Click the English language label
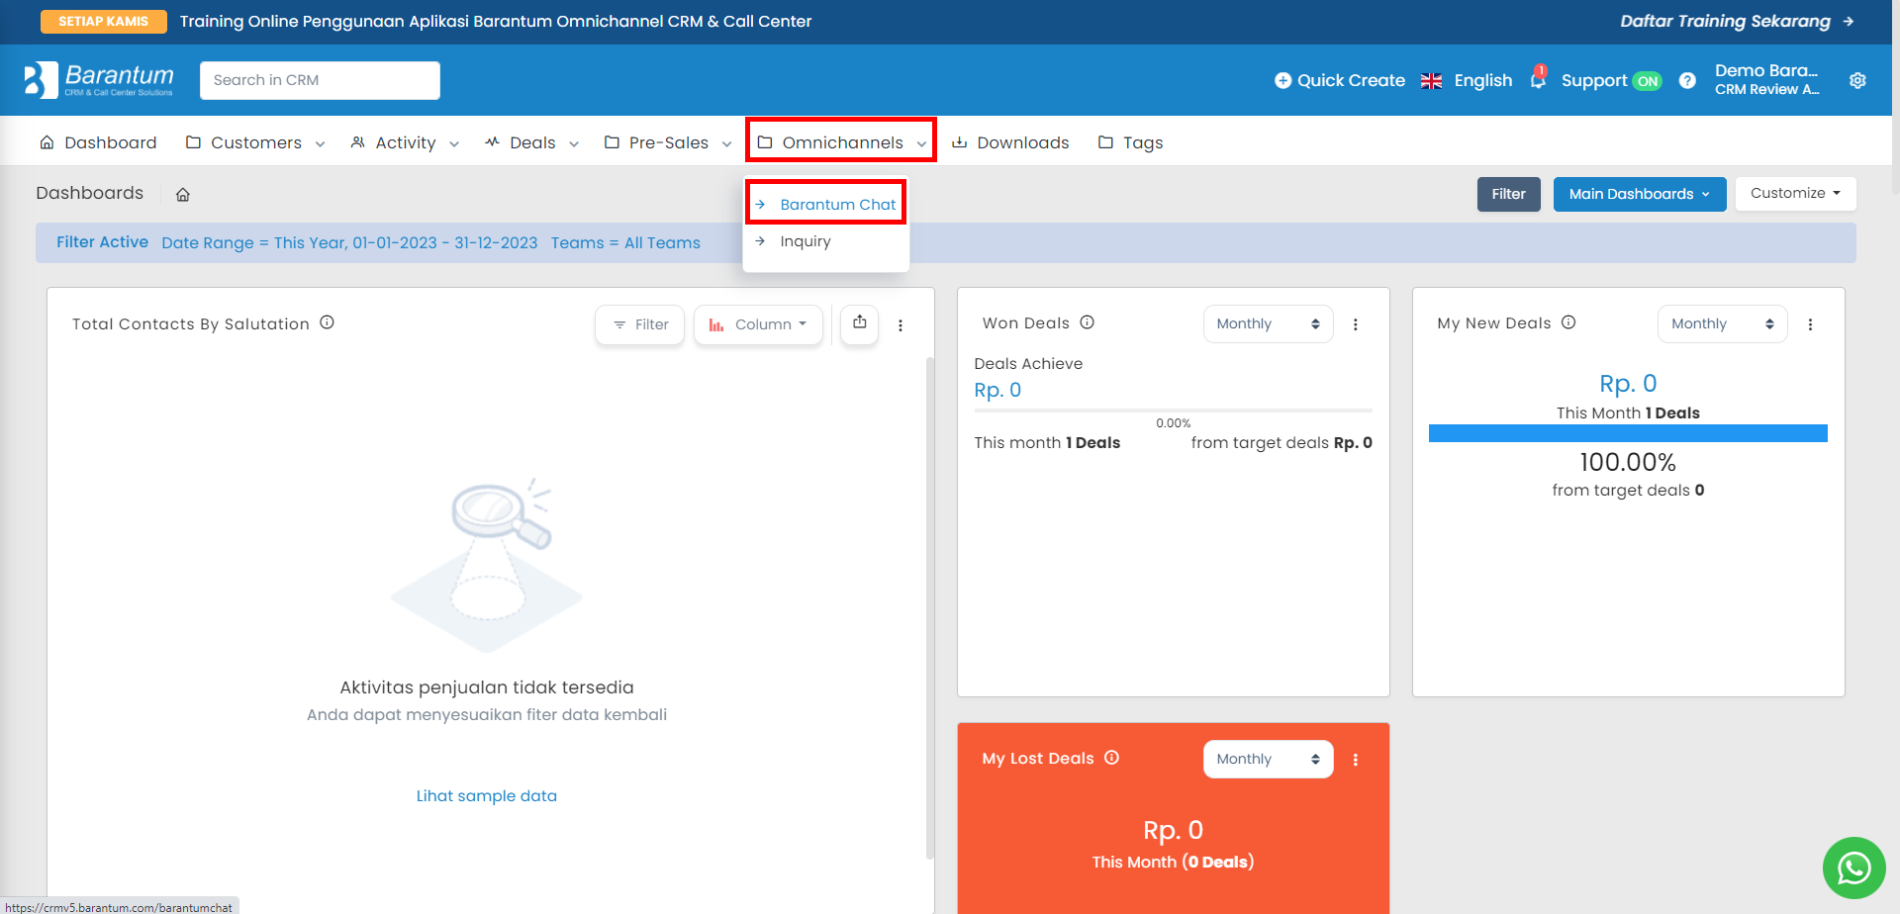Image resolution: width=1900 pixels, height=914 pixels. click(1483, 80)
